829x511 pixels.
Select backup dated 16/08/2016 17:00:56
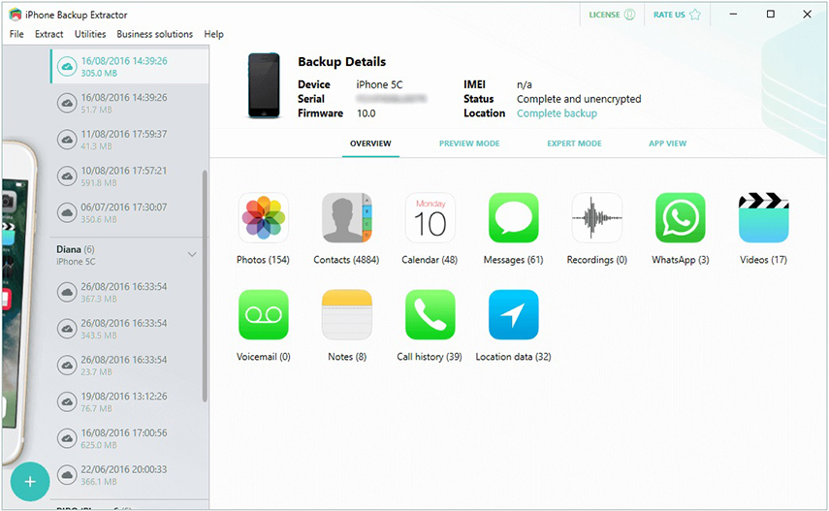[x=130, y=438]
